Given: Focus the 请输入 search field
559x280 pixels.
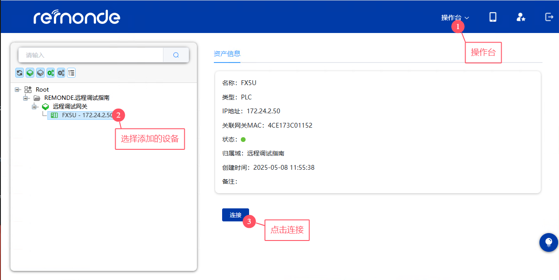Looking at the screenshot, I should (91, 55).
